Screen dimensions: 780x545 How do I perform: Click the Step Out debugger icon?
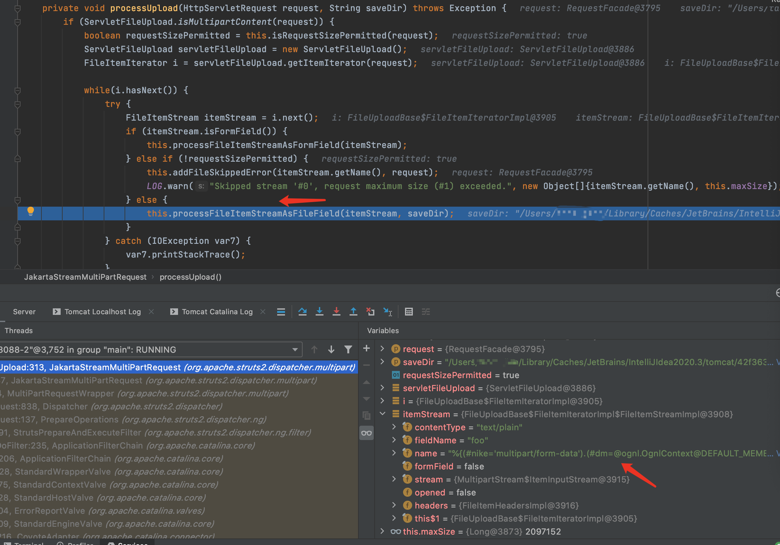(353, 311)
